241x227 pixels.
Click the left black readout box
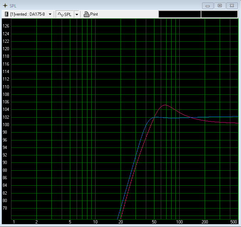(x=179, y=14)
